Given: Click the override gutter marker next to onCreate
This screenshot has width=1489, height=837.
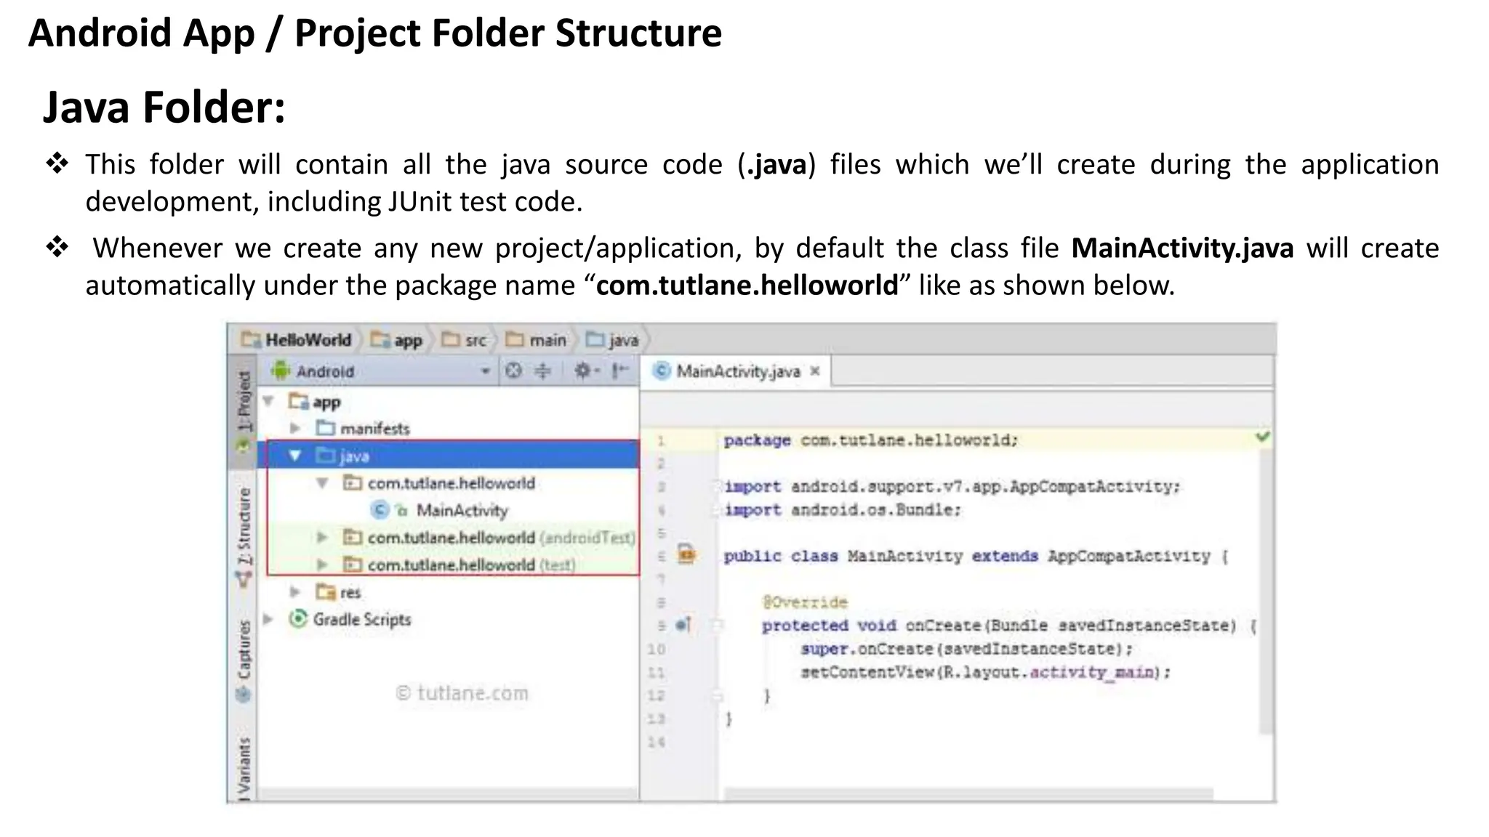Looking at the screenshot, I should tap(683, 624).
